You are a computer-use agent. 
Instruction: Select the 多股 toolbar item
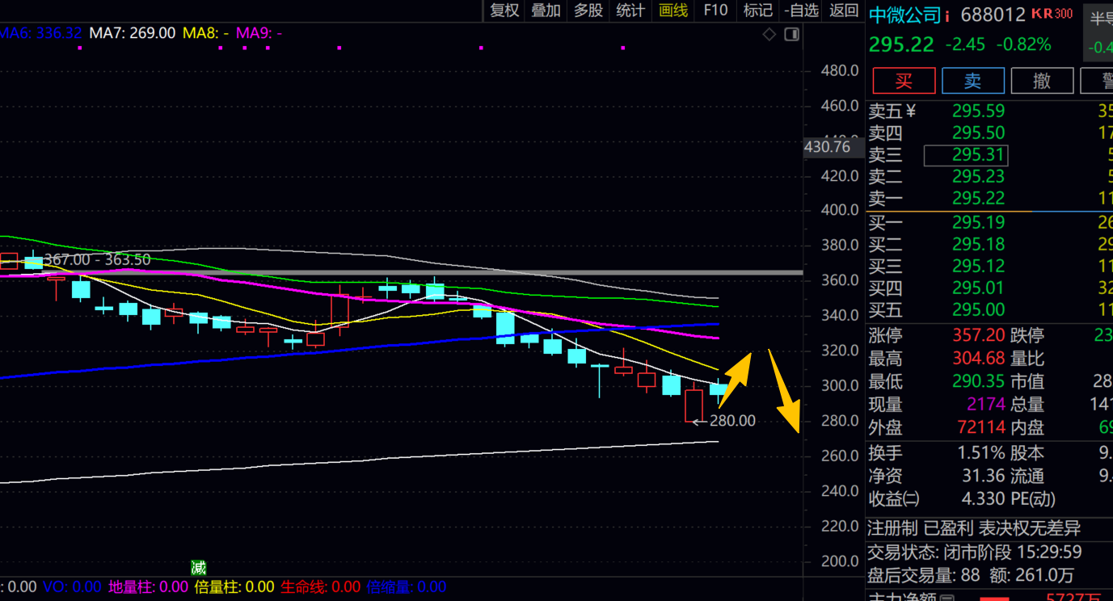[x=588, y=11]
